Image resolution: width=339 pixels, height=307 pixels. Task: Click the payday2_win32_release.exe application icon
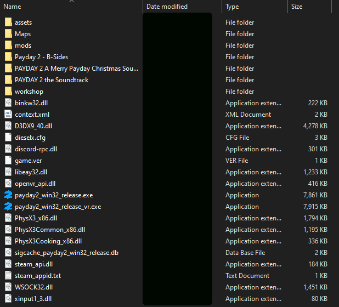click(8, 195)
